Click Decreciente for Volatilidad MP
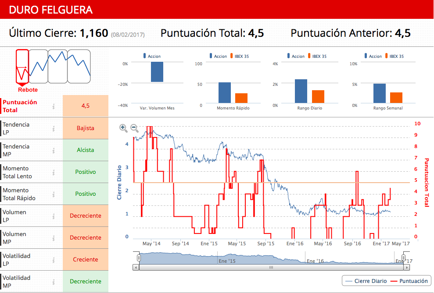The width and height of the screenshot is (434, 293). pyautogui.click(x=86, y=282)
